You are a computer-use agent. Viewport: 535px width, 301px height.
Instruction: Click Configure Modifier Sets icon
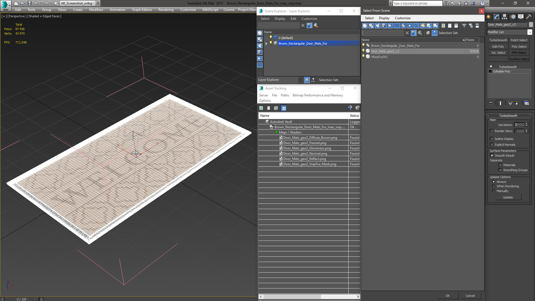click(527, 103)
